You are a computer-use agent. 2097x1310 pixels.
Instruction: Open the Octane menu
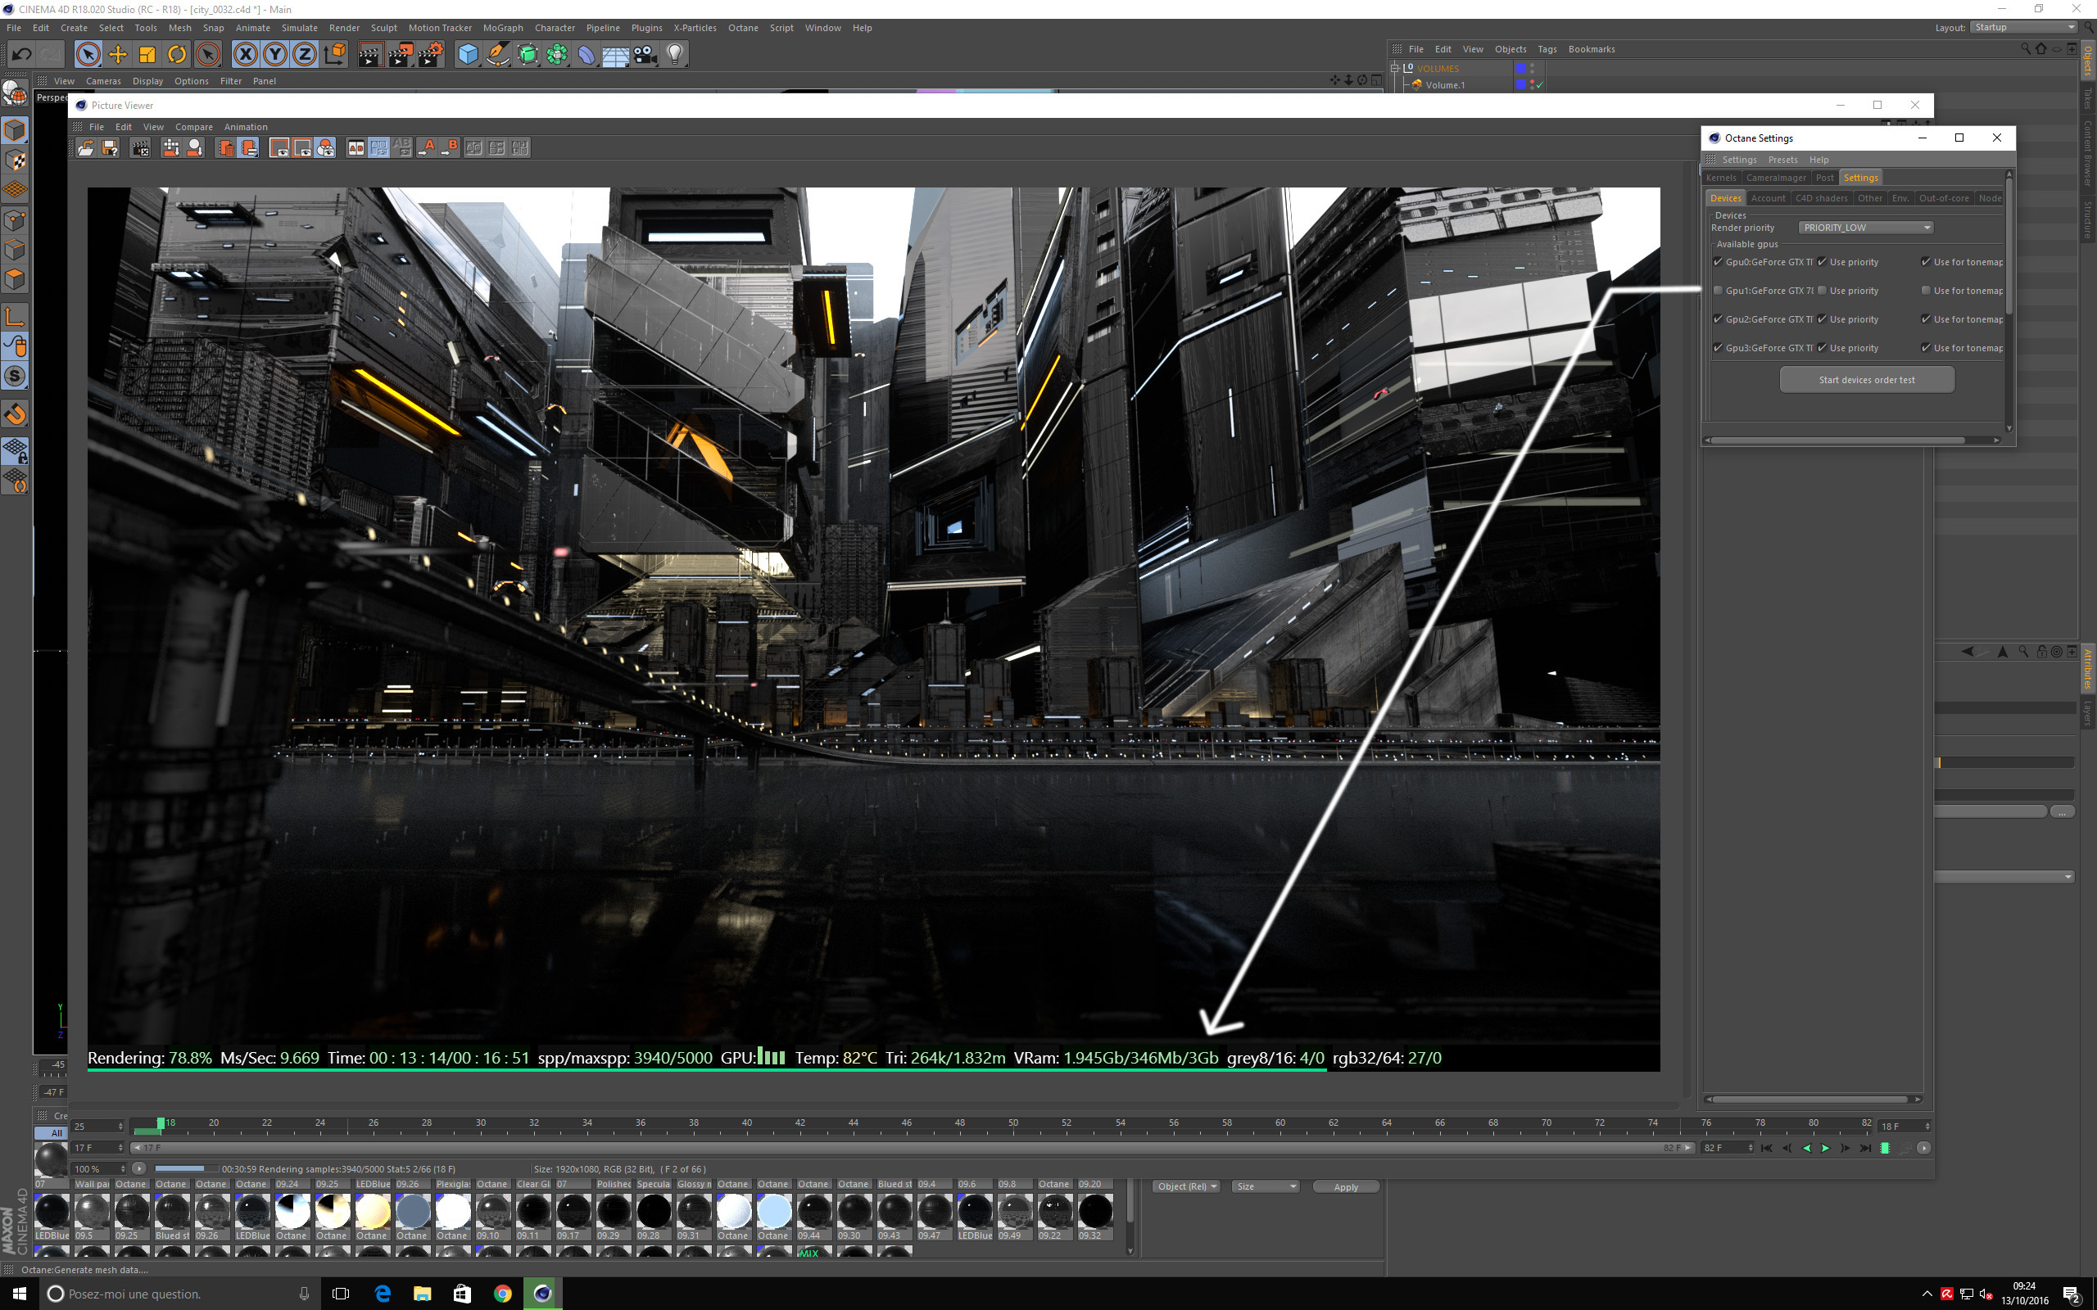(743, 28)
